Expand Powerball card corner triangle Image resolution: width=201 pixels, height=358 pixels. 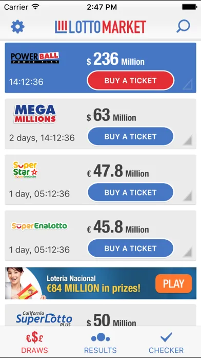click(x=188, y=84)
